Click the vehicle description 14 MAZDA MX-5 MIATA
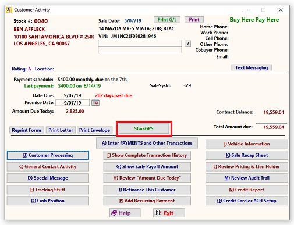294x225 pixels. tap(136, 28)
